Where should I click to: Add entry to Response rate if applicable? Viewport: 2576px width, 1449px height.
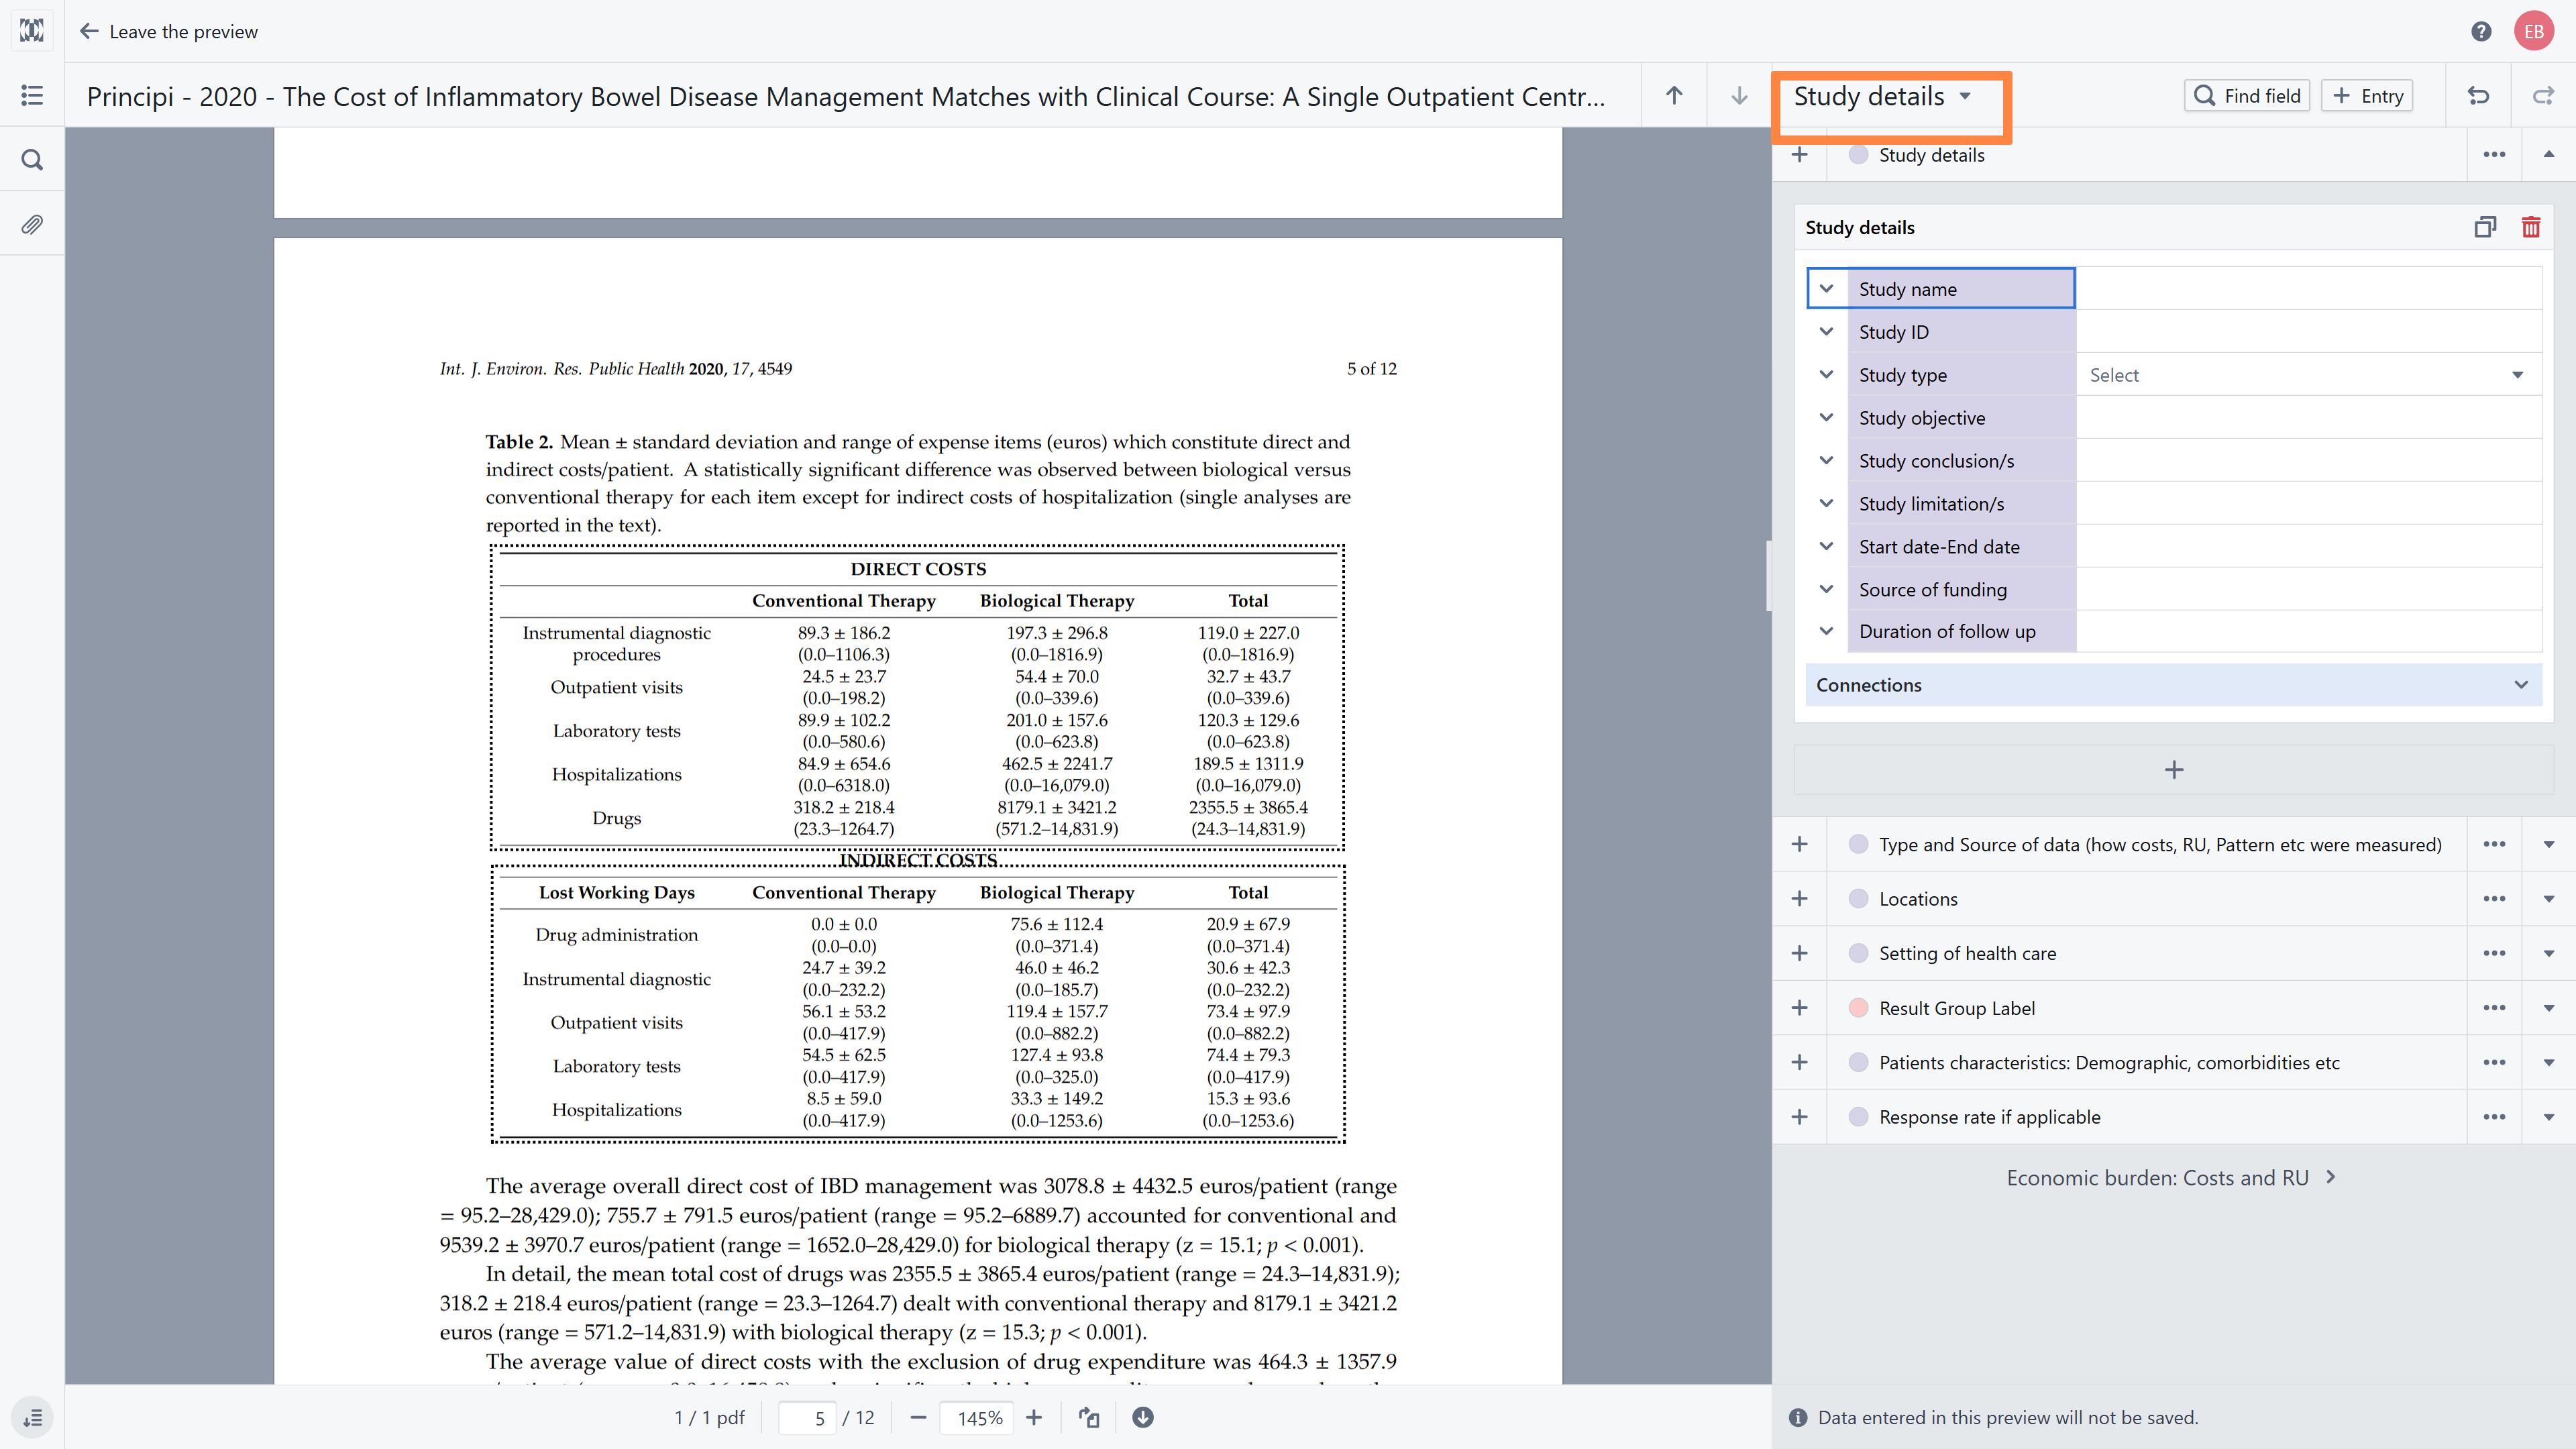[x=1799, y=1117]
